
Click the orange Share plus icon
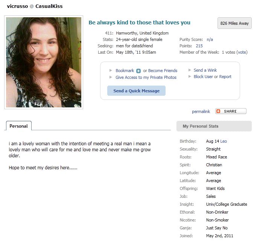point(218,111)
